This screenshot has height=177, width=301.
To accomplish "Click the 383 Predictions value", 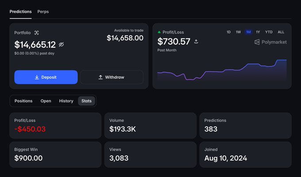I will (x=211, y=129).
